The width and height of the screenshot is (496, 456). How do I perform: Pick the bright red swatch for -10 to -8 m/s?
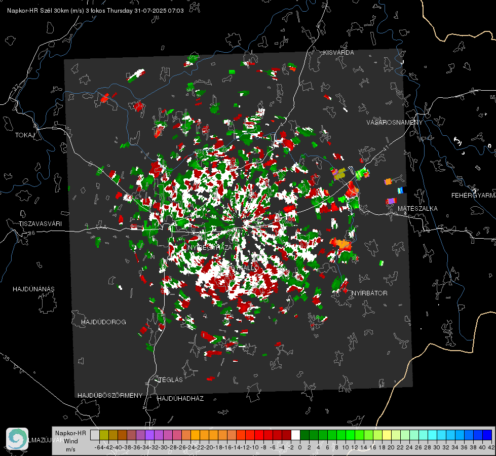click(x=259, y=435)
